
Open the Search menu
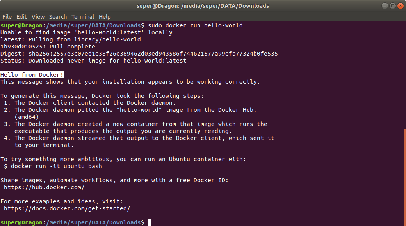click(58, 16)
